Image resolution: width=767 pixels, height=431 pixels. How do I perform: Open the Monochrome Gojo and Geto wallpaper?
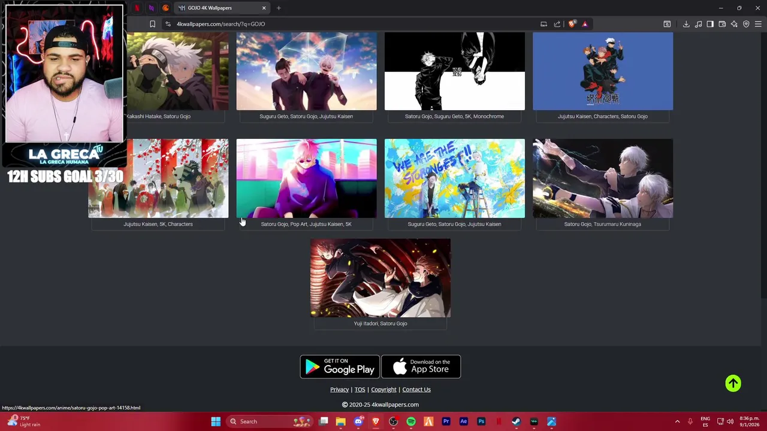[x=454, y=71]
